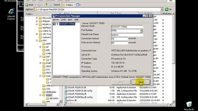This screenshot has width=198, height=111.
Task: Expand the MSBuild folder node
Action: [x=37, y=21]
